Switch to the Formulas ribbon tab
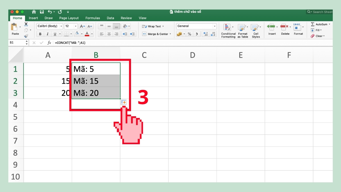341x192 pixels. tap(93, 18)
